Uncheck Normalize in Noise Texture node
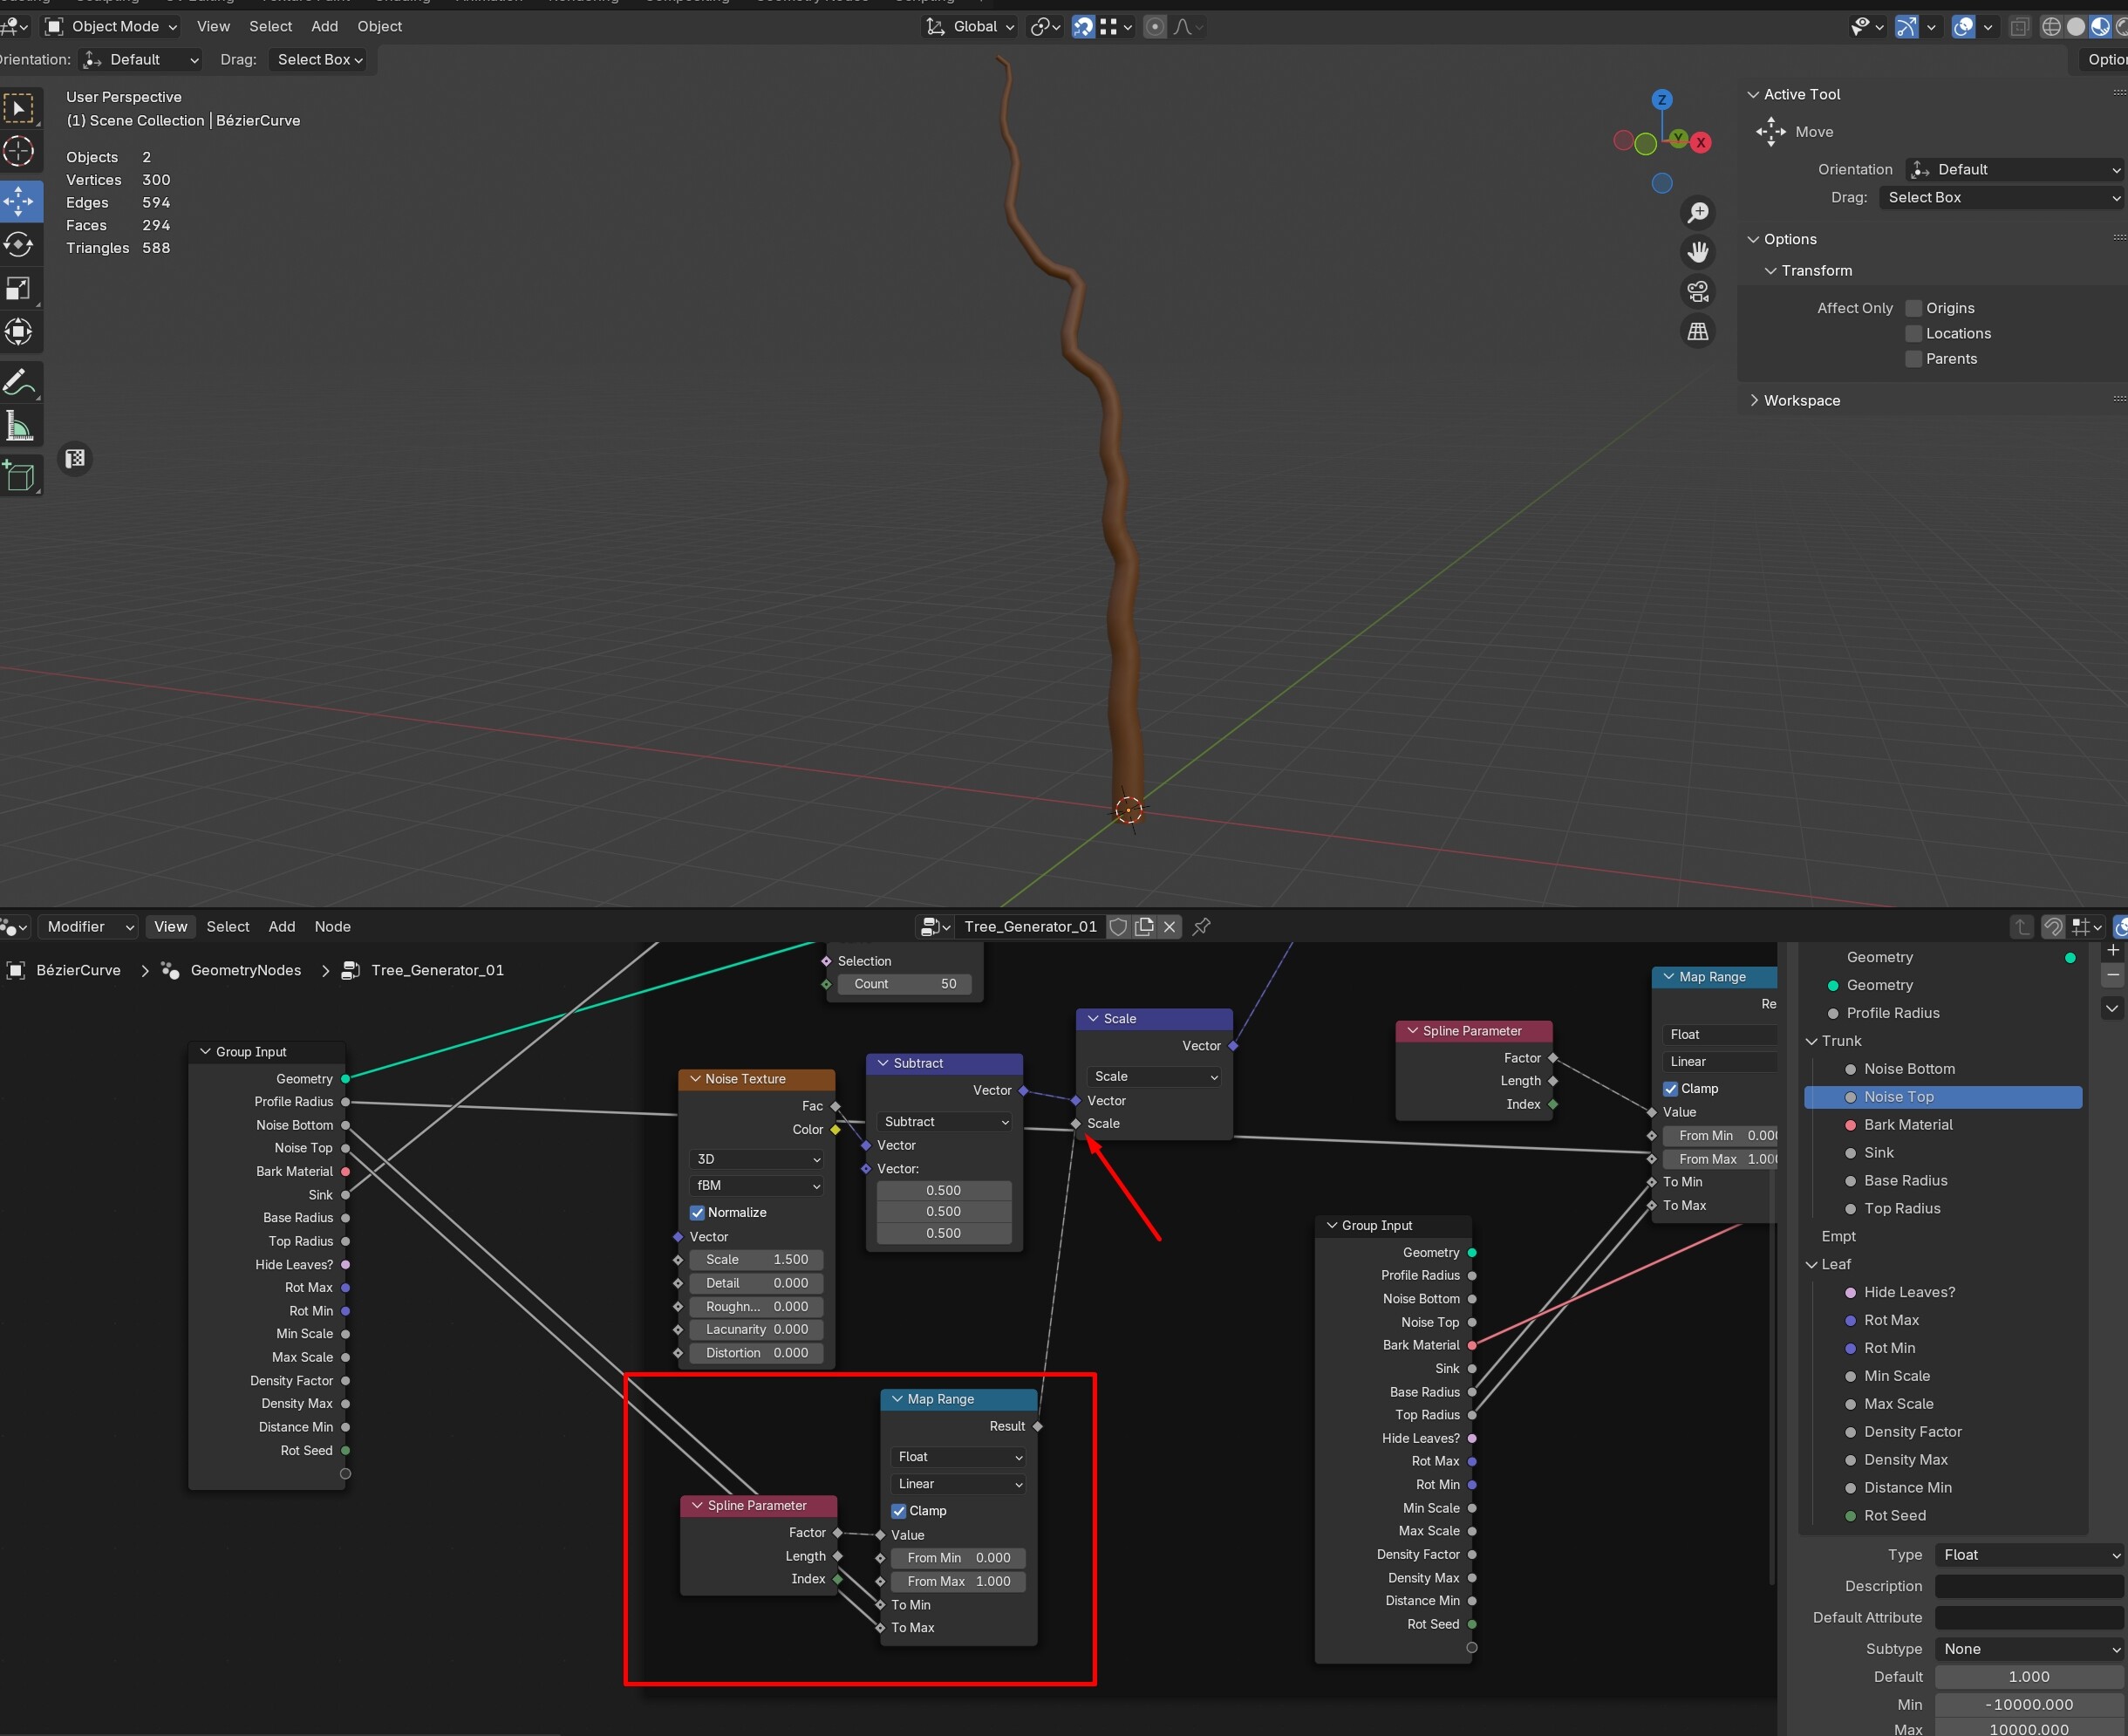Screen dimensions: 2128x1736 (698, 1213)
